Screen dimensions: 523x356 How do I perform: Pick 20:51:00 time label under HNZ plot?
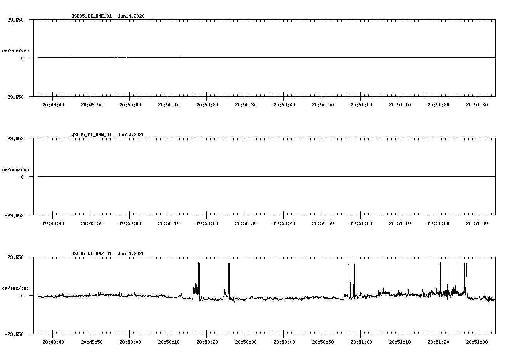[361, 342]
